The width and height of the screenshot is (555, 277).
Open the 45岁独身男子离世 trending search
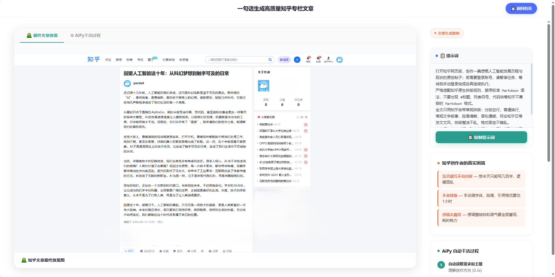[x=275, y=162]
